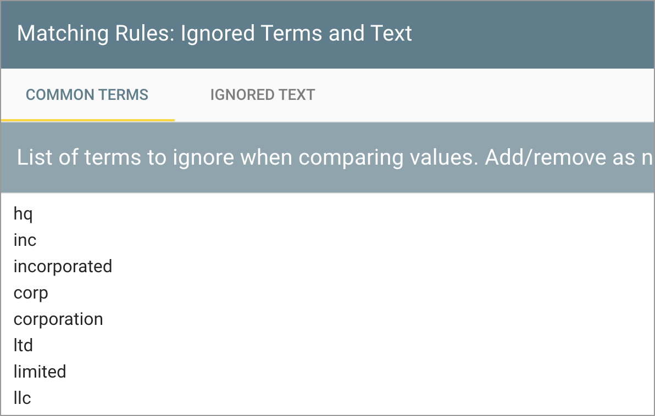Image resolution: width=655 pixels, height=416 pixels.
Task: Click the empty area right of the term list
Action: click(x=385, y=302)
